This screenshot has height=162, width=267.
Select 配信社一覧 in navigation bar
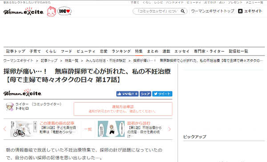(239, 51)
